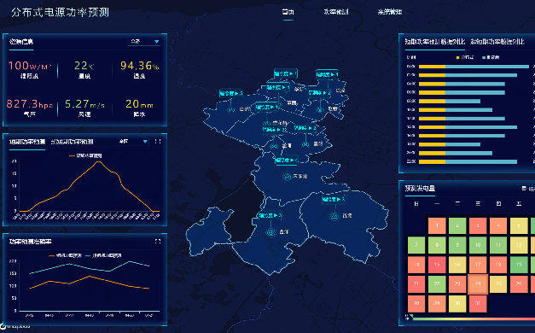
Task: Open the 全部 dropdown in the weather panel
Action: [144, 41]
